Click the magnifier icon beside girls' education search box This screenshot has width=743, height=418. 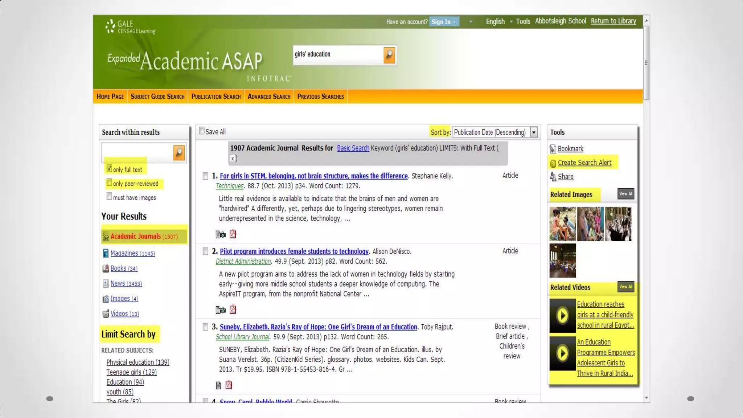click(x=389, y=55)
